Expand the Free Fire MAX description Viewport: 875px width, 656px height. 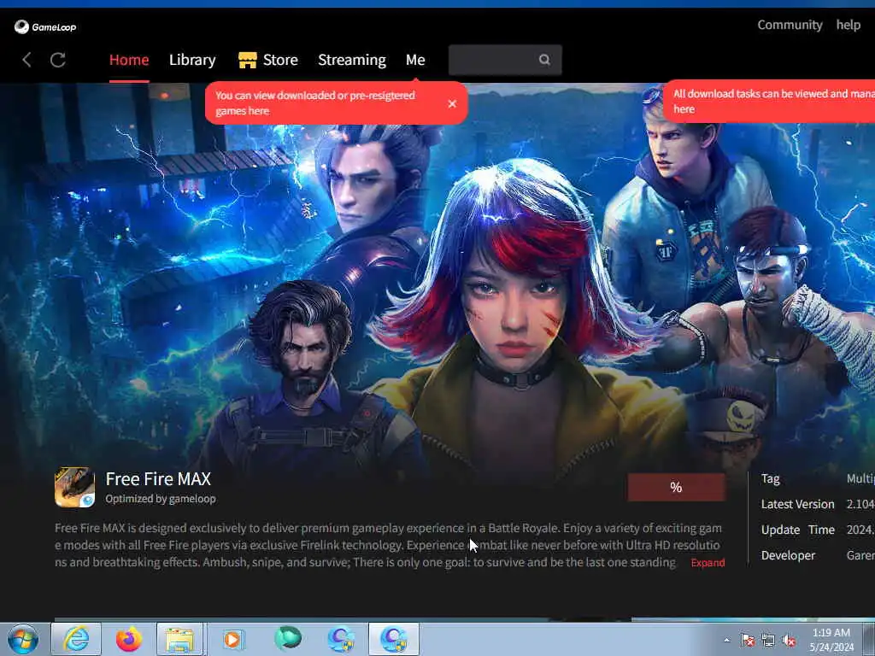coord(708,562)
